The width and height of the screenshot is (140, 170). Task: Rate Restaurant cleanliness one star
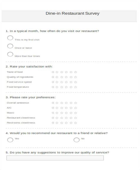57,118
